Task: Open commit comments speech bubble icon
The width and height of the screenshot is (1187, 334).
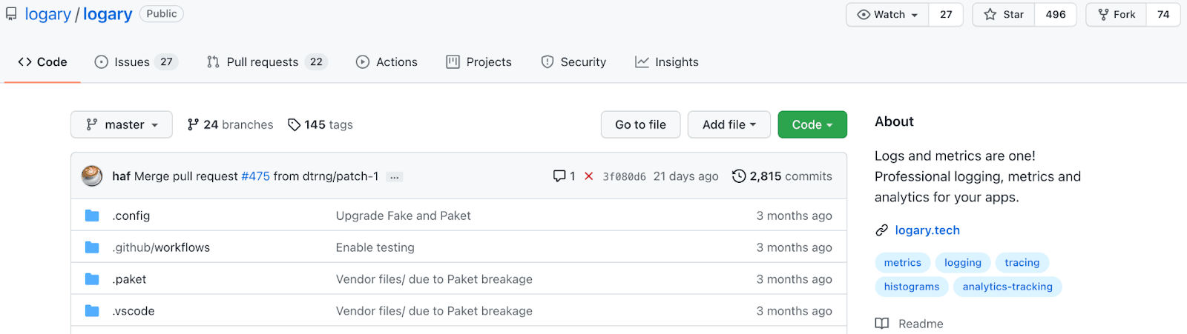Action: click(x=559, y=176)
